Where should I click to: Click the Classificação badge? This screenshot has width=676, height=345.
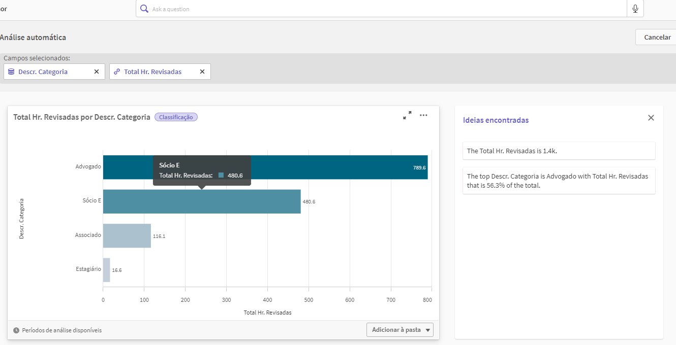point(176,117)
